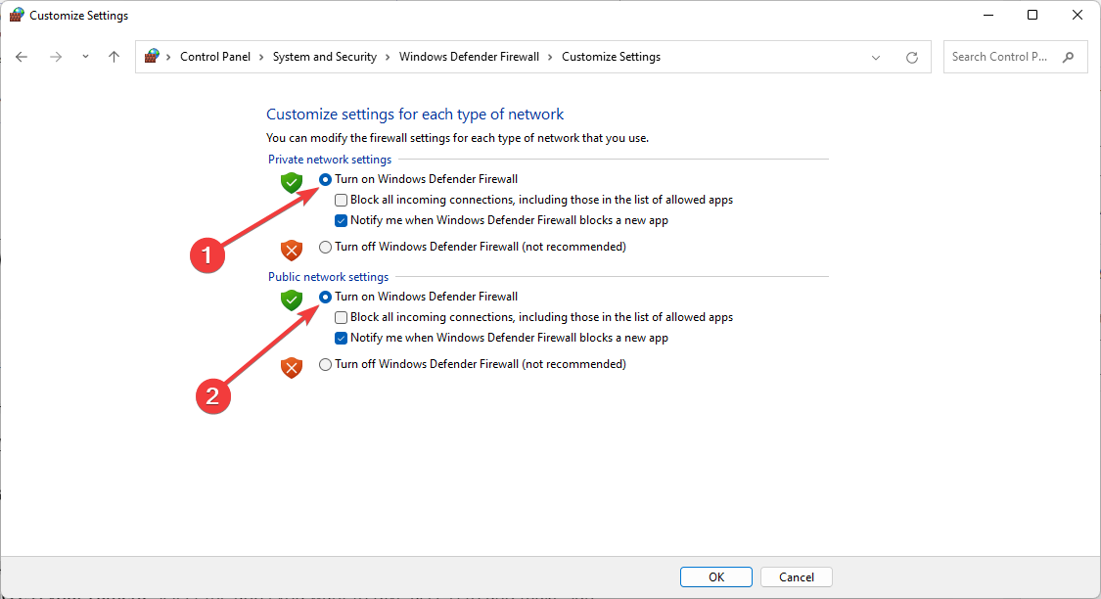Click the forward navigation arrow

pos(56,57)
